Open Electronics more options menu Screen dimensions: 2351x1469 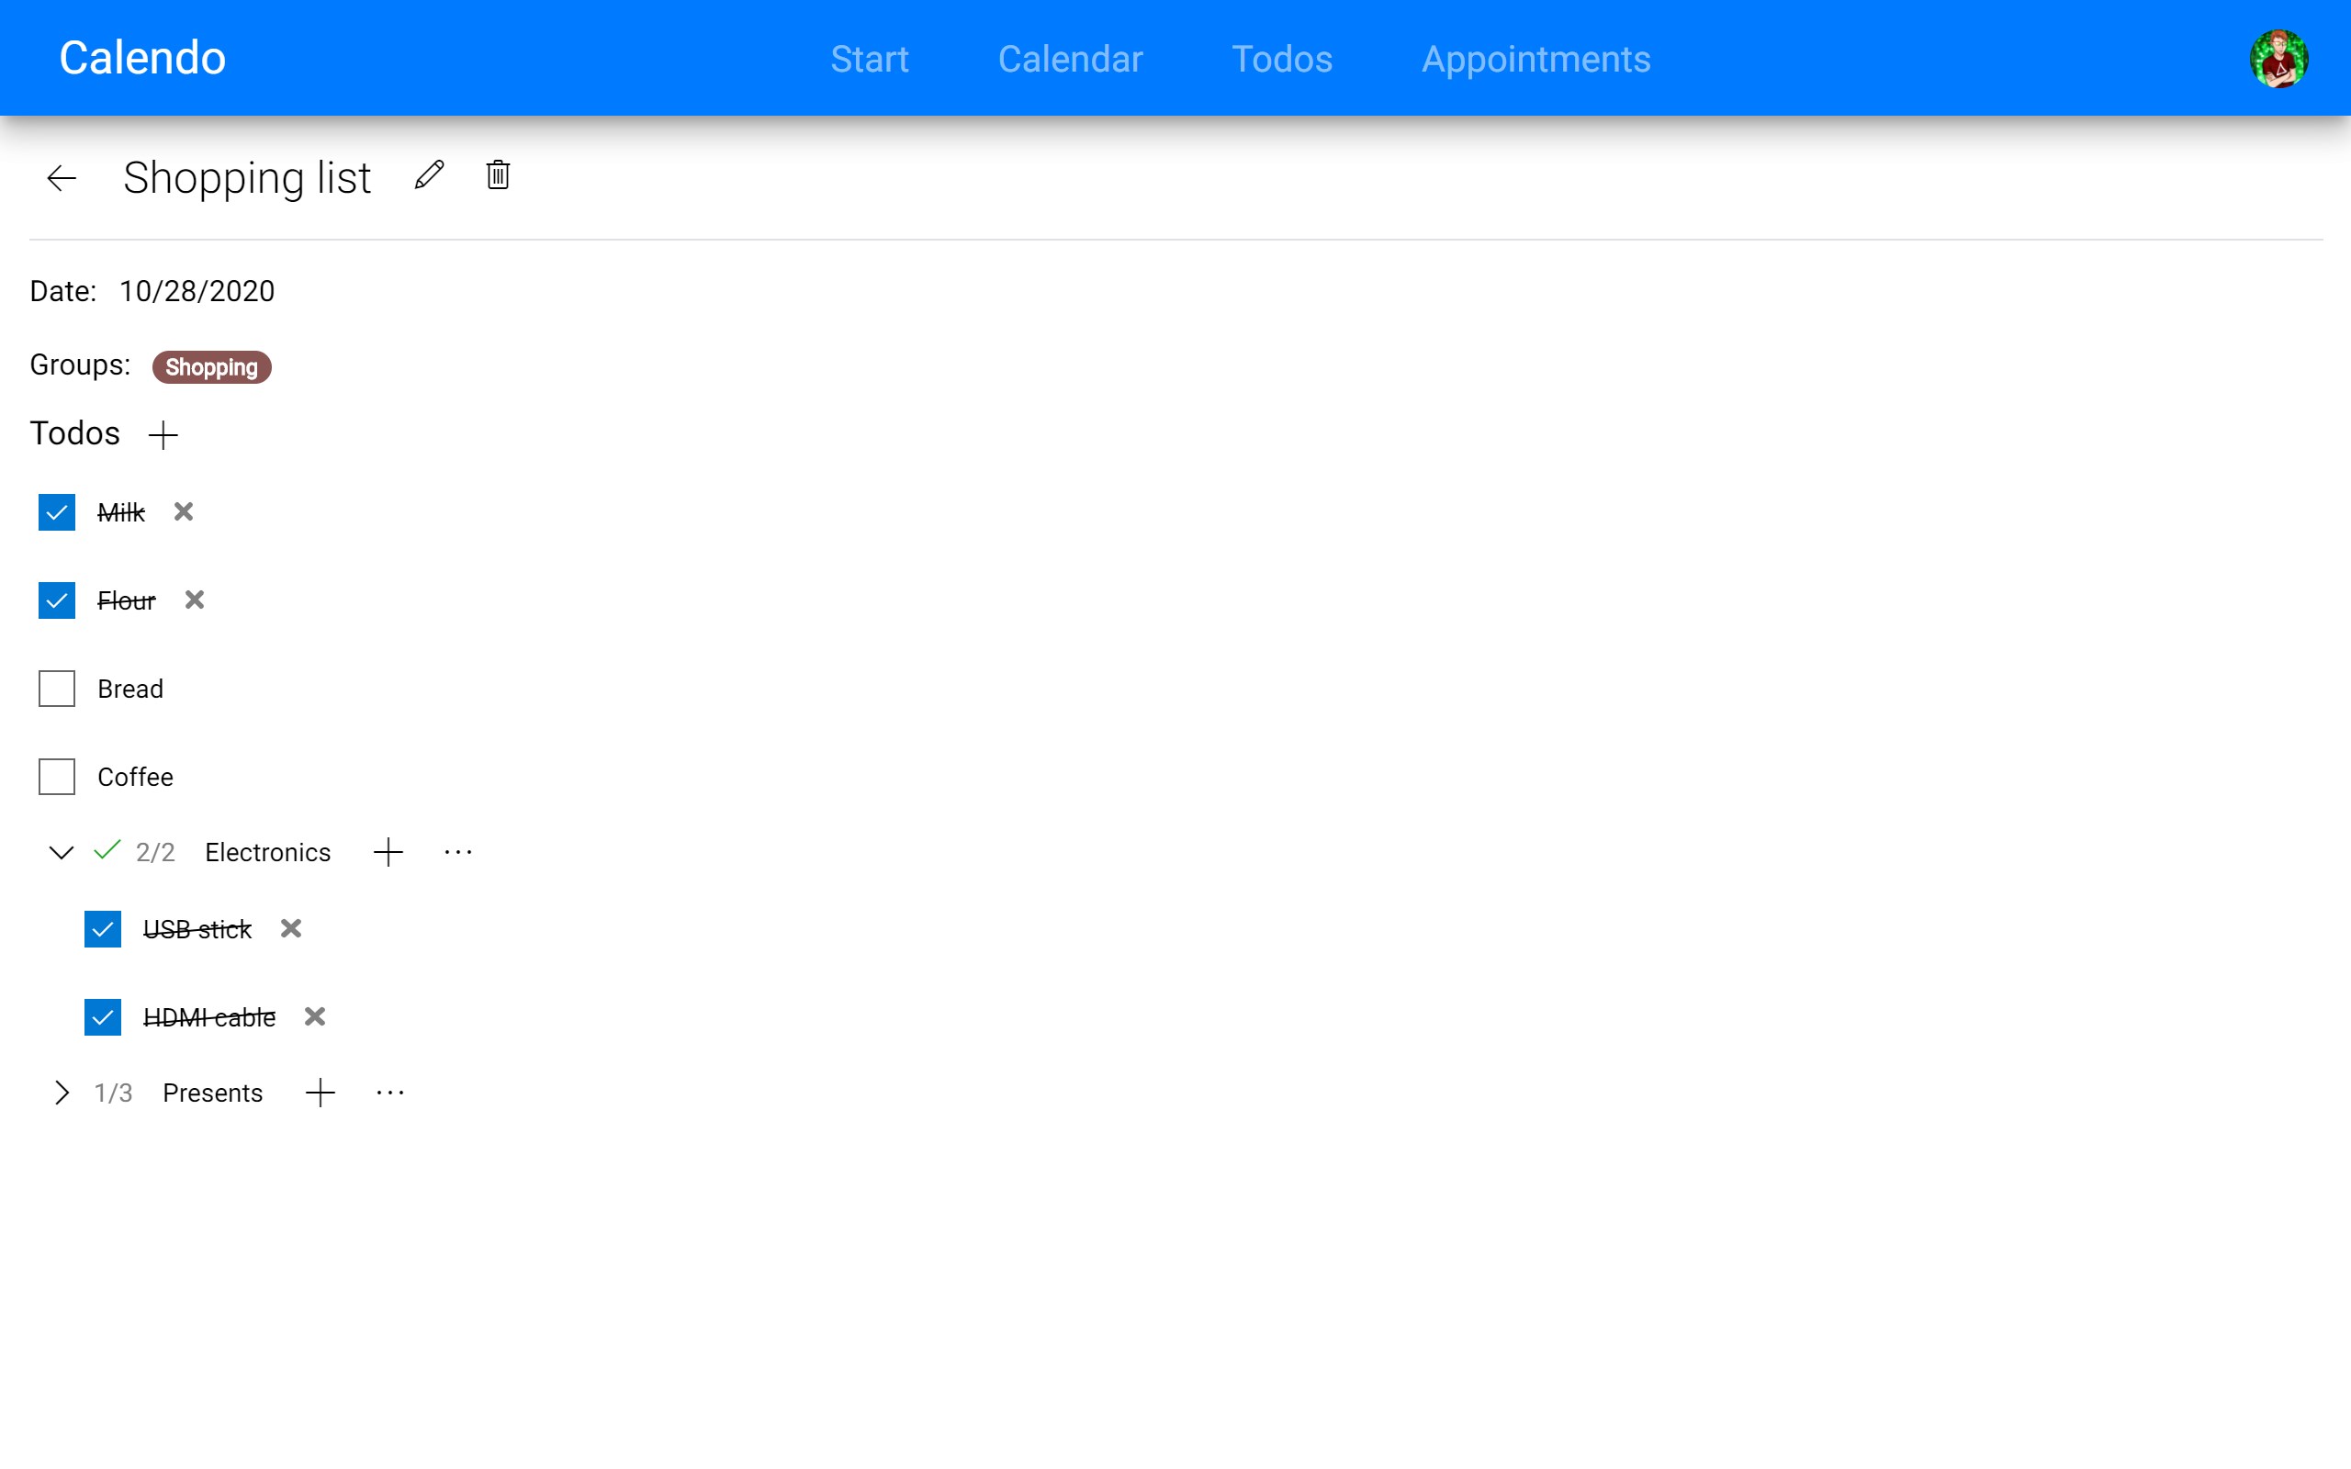tap(457, 852)
